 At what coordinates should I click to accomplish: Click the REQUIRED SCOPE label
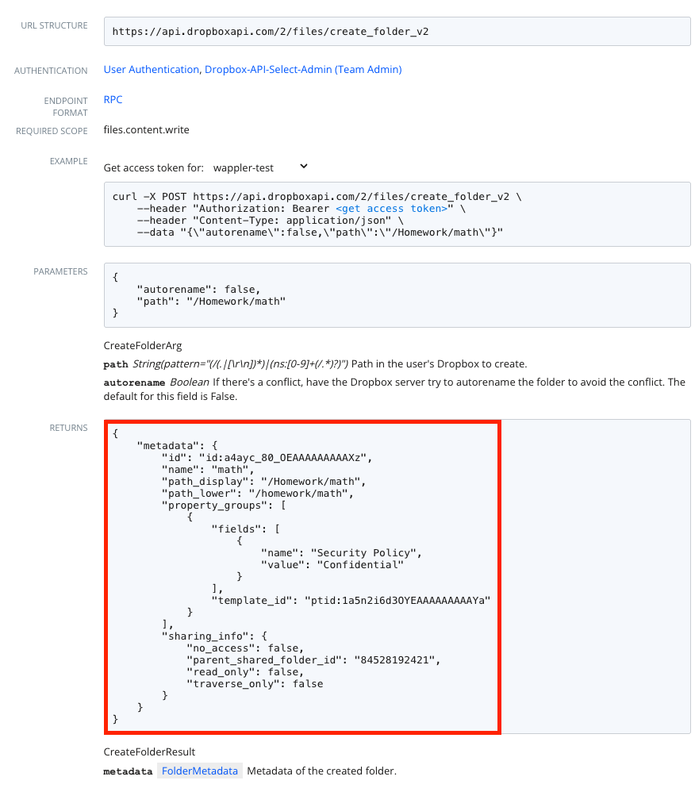(52, 131)
